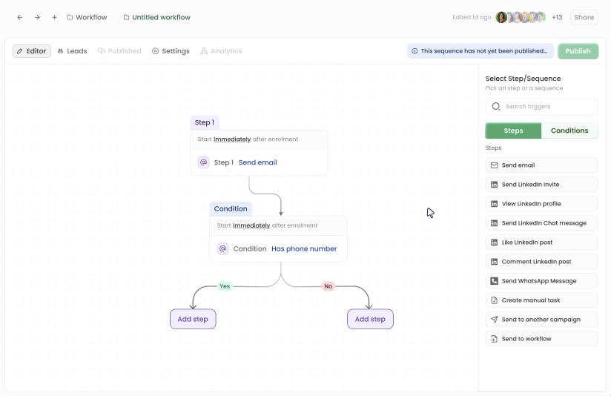The height and width of the screenshot is (396, 611).
Task: Click the Has phone number link
Action: pyautogui.click(x=304, y=249)
